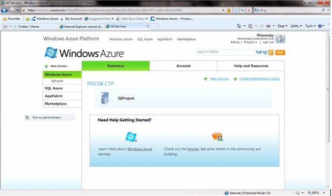The height and width of the screenshot is (196, 332).
Task: Open Quick Tabs grid icon
Action: pos(5,26)
